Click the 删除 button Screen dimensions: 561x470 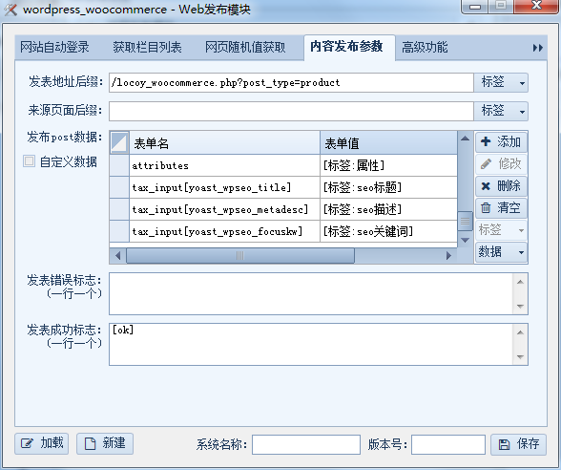(x=501, y=186)
